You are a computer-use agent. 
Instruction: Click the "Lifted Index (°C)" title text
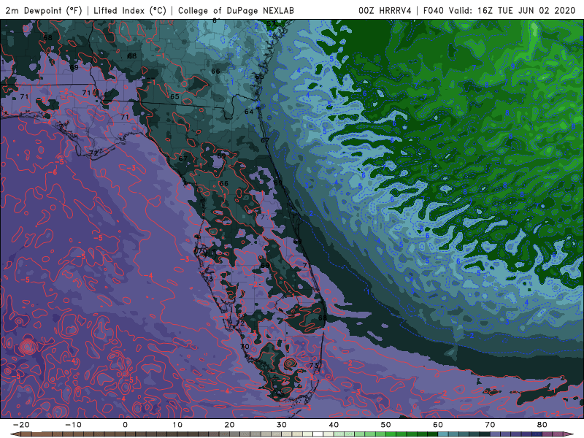coord(130,10)
